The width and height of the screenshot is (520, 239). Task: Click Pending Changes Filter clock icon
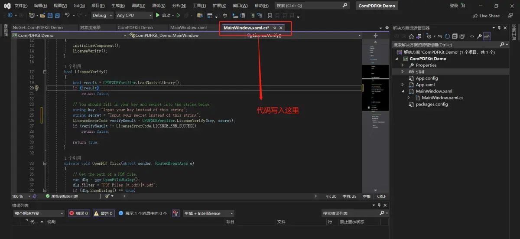429,36
